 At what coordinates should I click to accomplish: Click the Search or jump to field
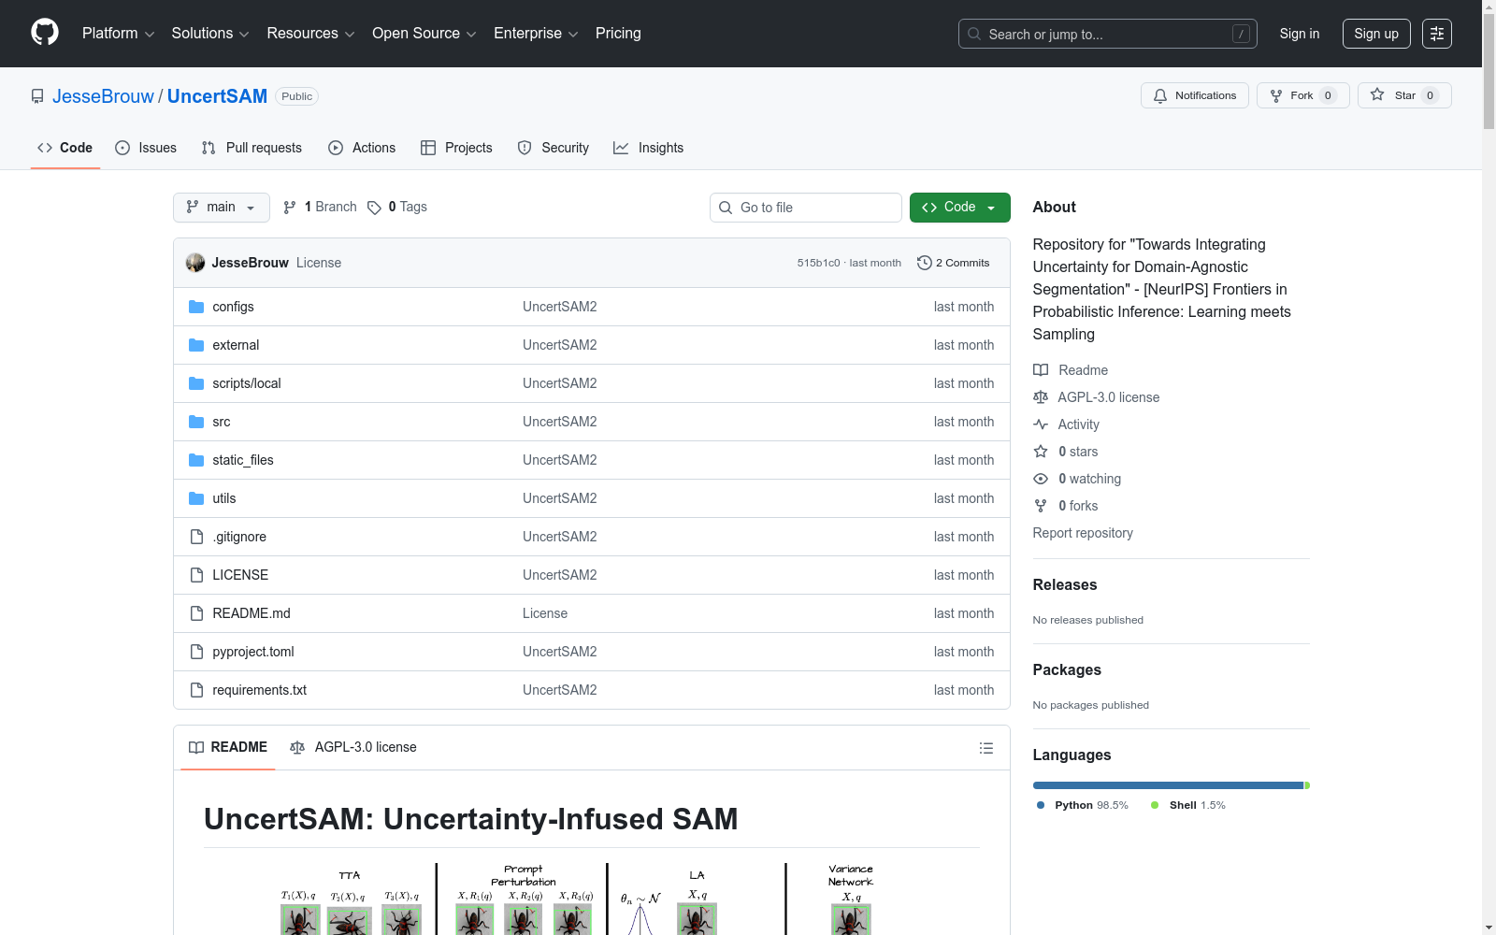point(1108,34)
